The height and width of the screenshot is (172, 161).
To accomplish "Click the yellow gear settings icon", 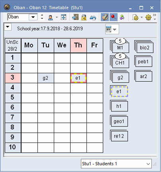I will tap(148, 17).
